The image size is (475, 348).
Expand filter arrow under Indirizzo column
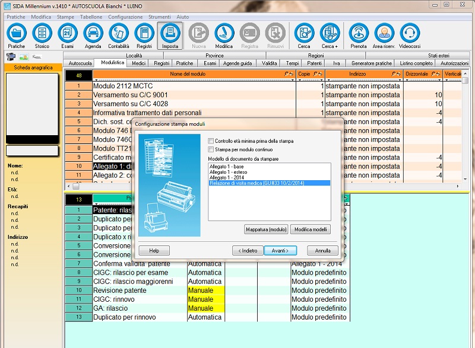(364, 80)
